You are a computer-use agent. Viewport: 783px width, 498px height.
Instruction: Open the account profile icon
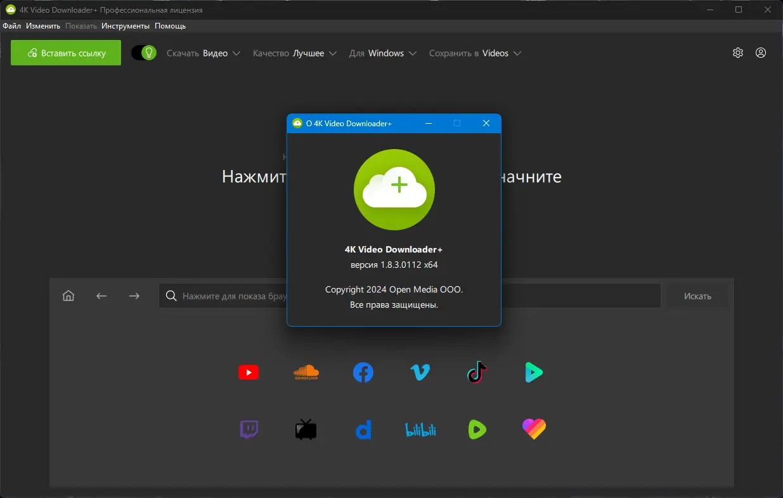761,53
